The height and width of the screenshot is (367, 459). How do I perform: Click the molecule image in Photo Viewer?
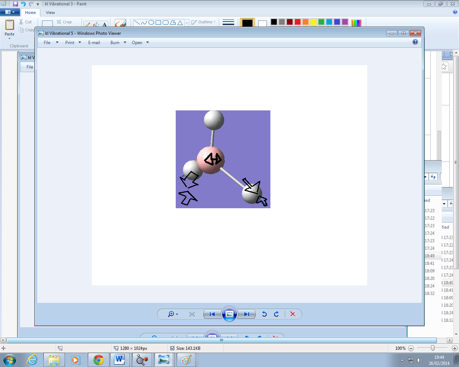(x=223, y=159)
